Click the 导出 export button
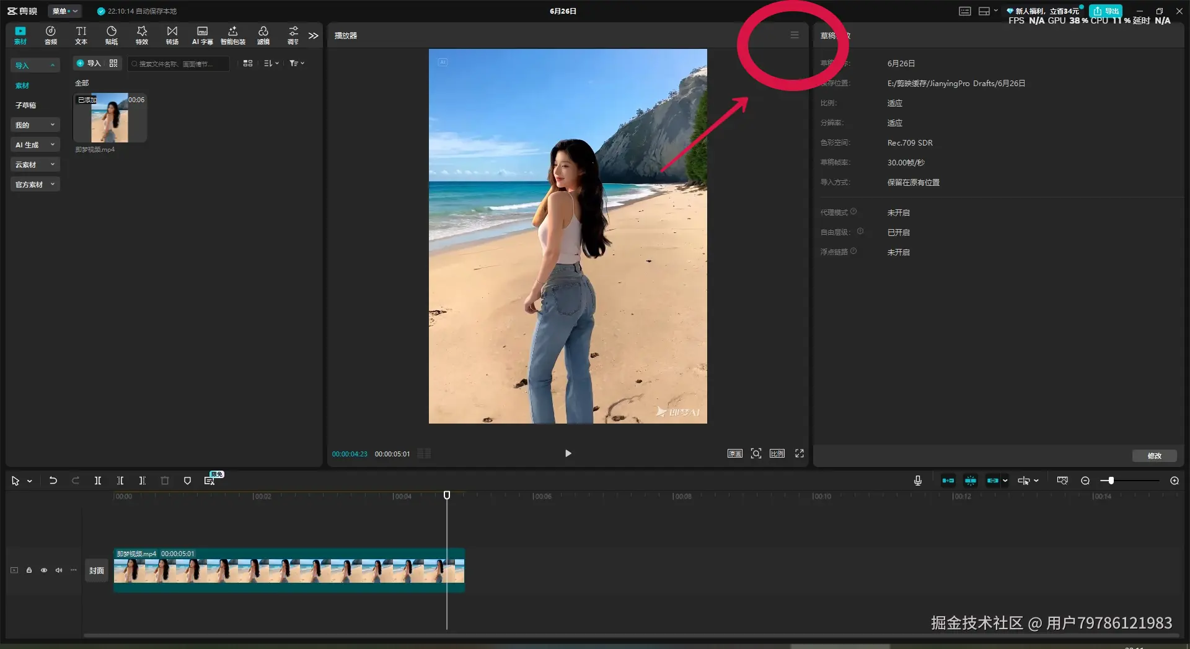The width and height of the screenshot is (1190, 649). 1106,11
